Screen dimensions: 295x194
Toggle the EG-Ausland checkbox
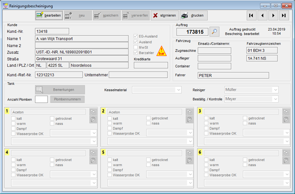point(136,36)
